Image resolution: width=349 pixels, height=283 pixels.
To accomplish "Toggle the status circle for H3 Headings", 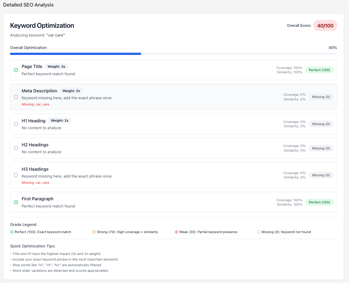I will (16, 175).
